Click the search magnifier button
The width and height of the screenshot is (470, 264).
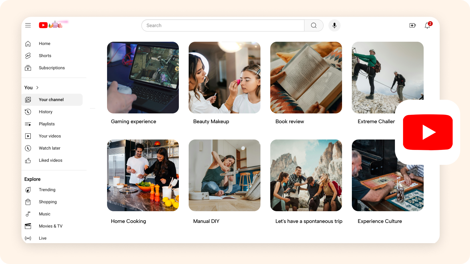(x=314, y=25)
